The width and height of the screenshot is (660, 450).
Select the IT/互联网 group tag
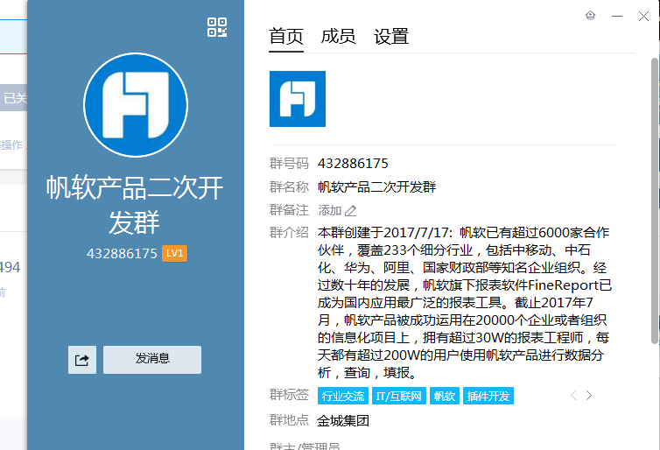coord(399,396)
